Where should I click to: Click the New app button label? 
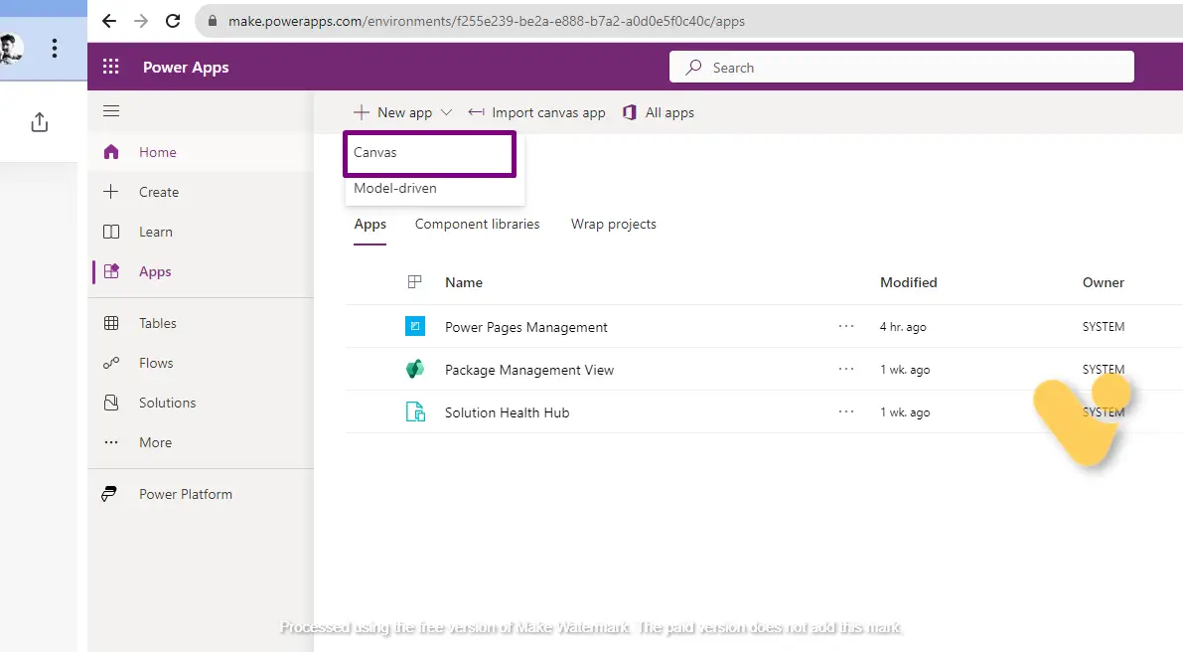405,112
